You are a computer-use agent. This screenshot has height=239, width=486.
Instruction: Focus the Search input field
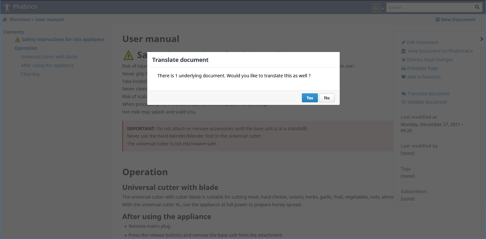click(x=431, y=7)
